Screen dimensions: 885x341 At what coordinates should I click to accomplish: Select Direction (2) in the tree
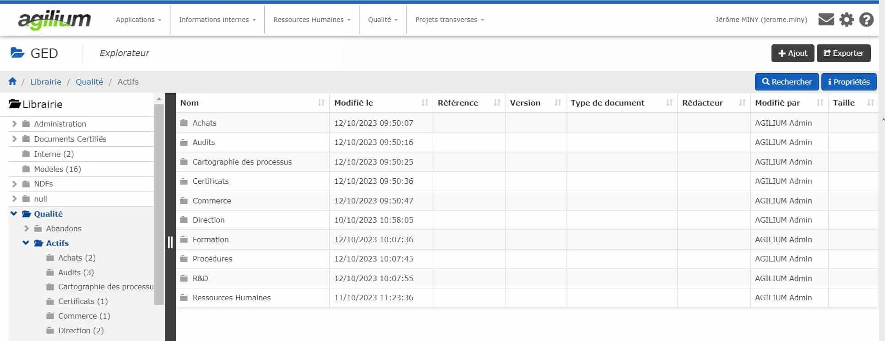[81, 330]
